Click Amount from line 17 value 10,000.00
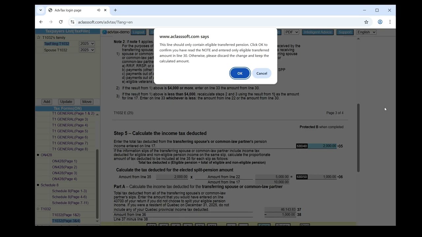 tap(272, 182)
